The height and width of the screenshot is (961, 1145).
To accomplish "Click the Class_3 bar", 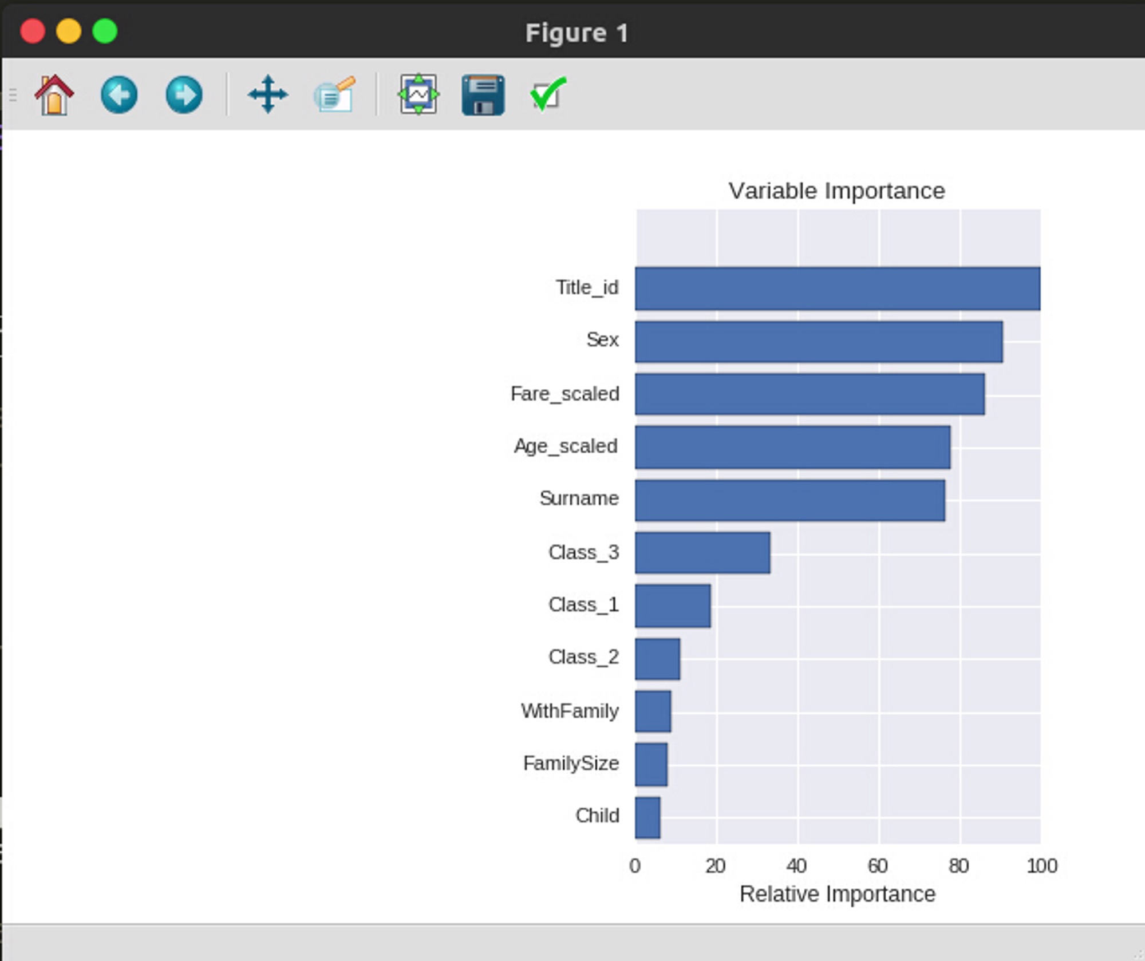I will tap(702, 552).
